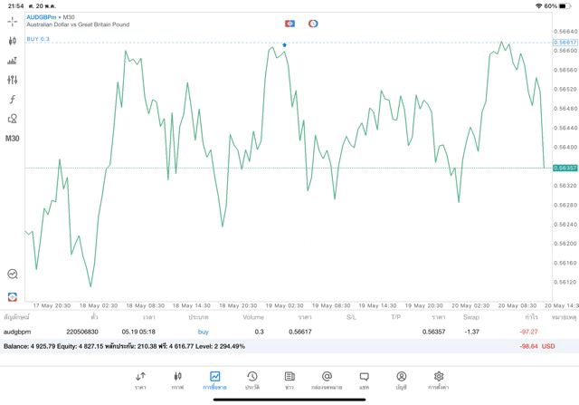Change chart type via candlestick icon
The image size is (579, 405).
point(13,41)
